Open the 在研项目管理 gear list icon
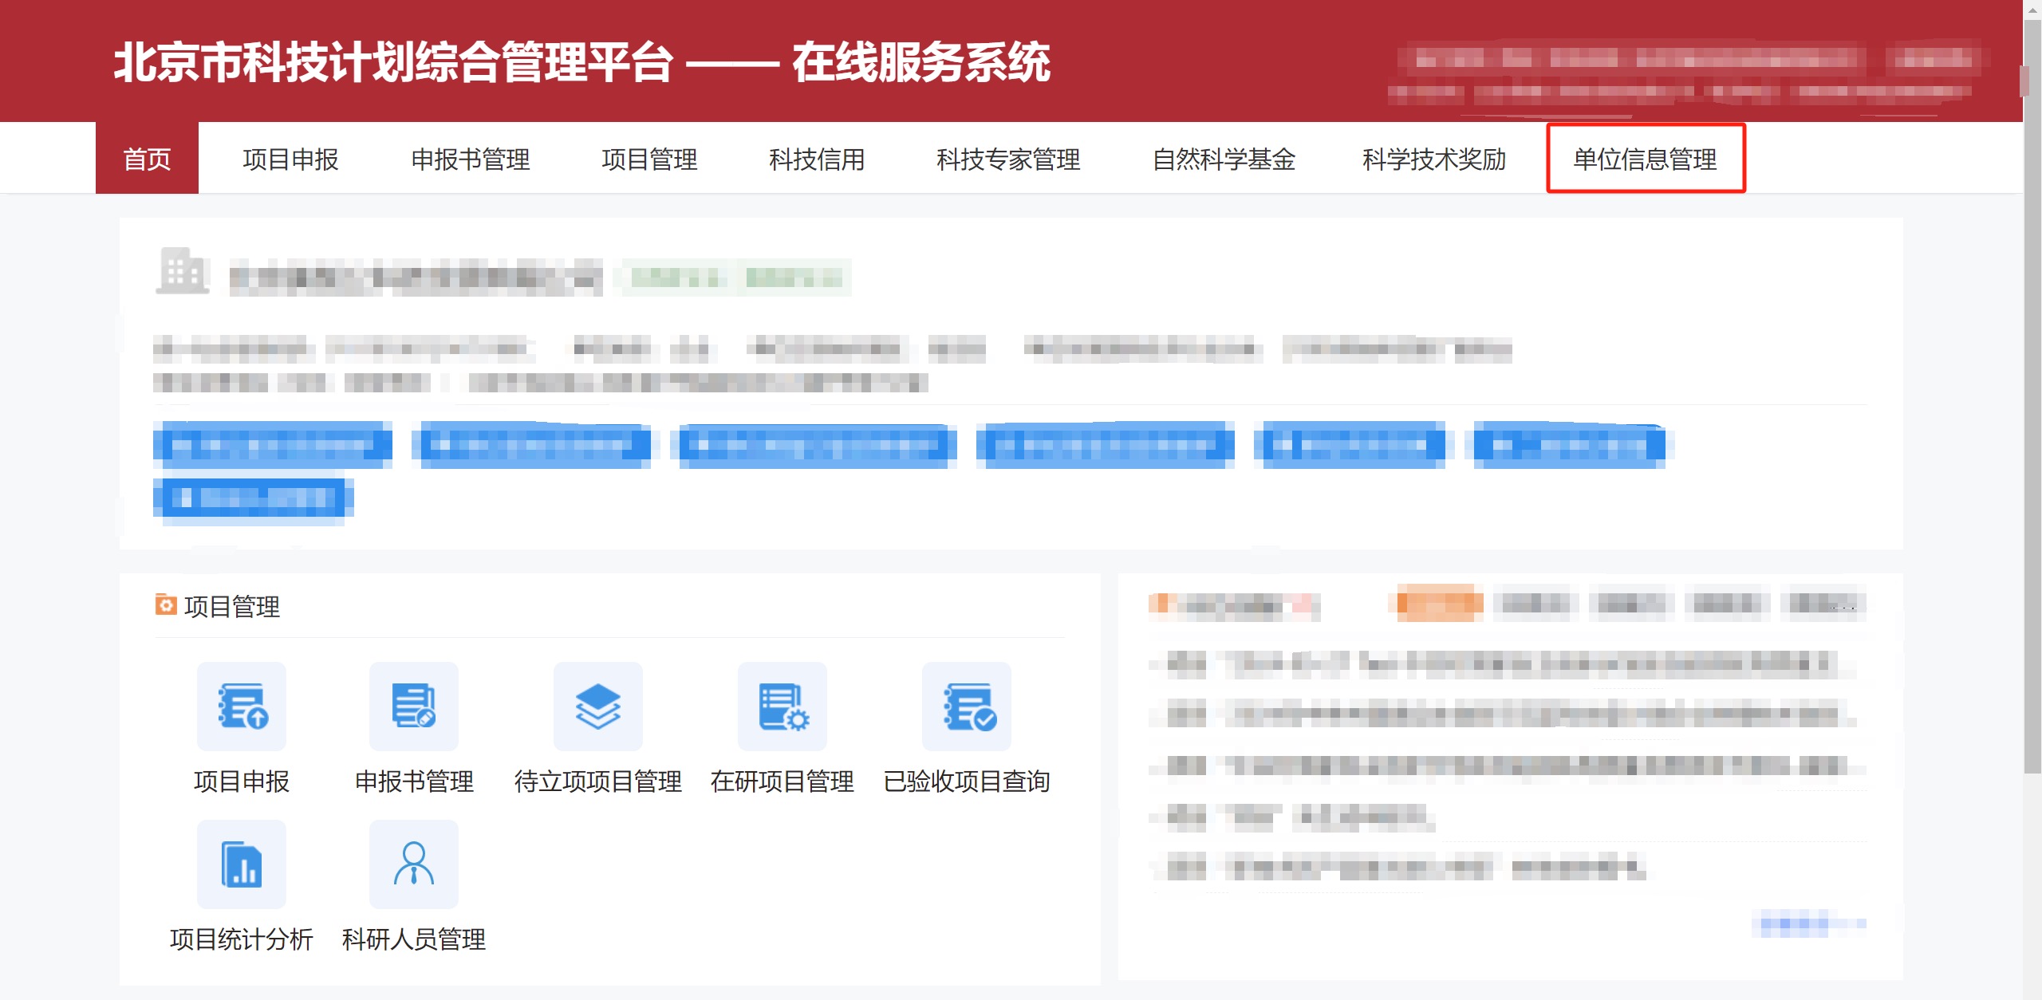2042x1000 pixels. (x=782, y=707)
